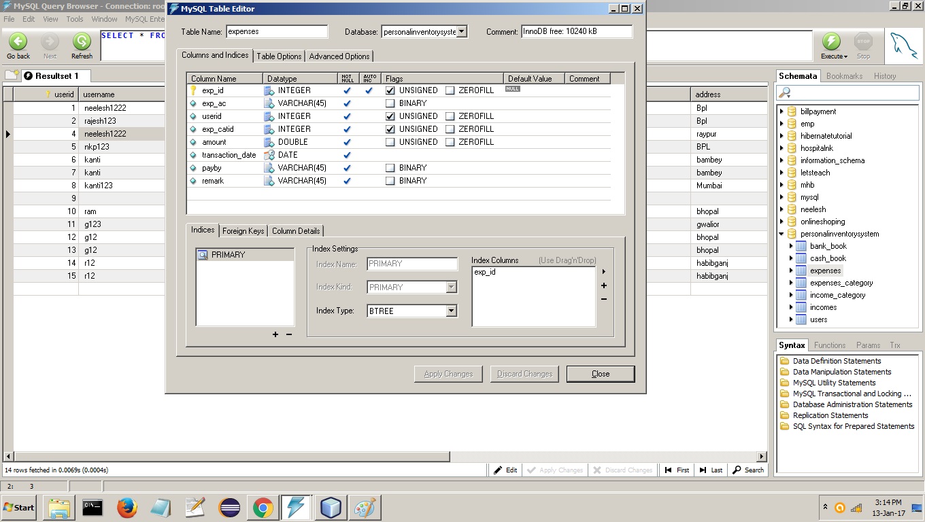Click the Go back arrow icon
The height and width of the screenshot is (522, 925).
(x=18, y=41)
